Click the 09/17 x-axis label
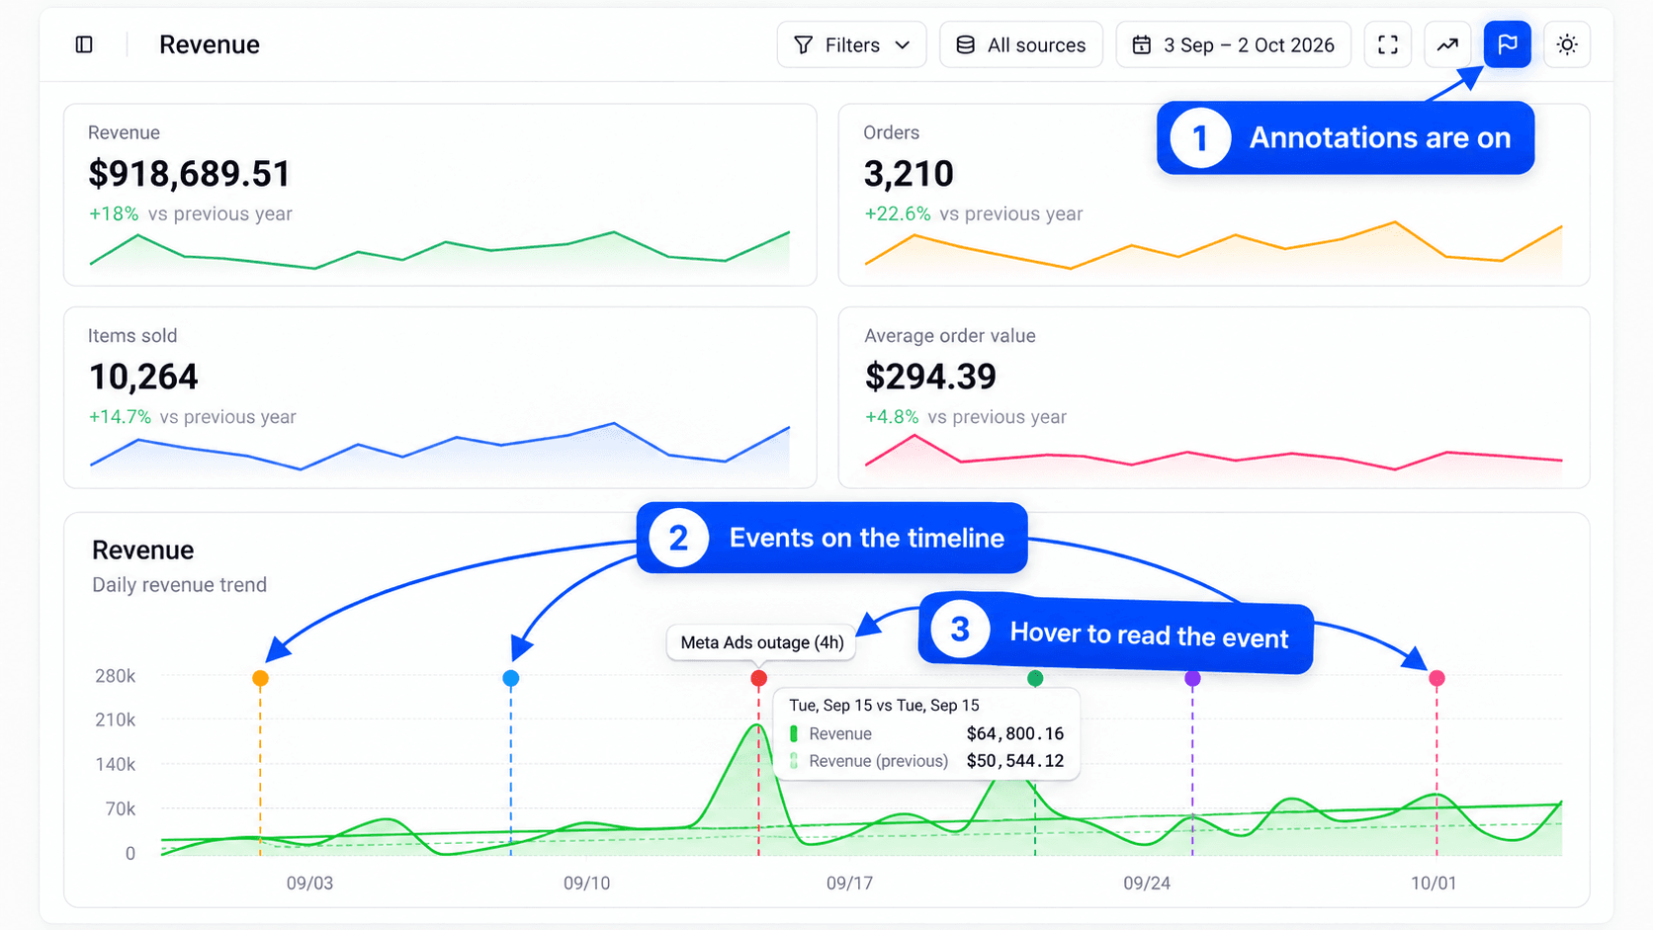Viewport: 1653px width, 930px height. point(849,883)
